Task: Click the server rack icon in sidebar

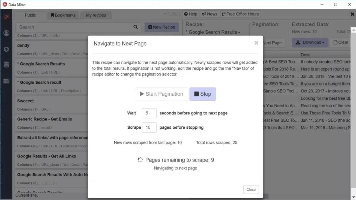Action: (6, 81)
